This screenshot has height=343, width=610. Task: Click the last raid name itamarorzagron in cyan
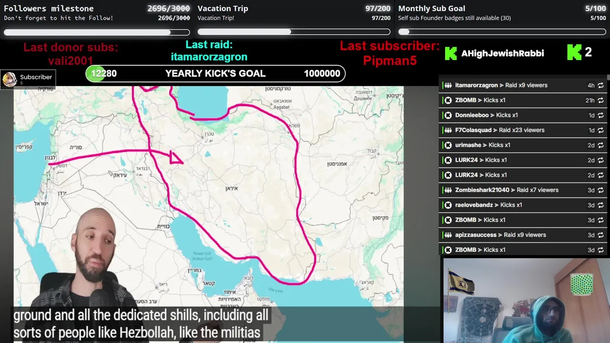point(209,57)
